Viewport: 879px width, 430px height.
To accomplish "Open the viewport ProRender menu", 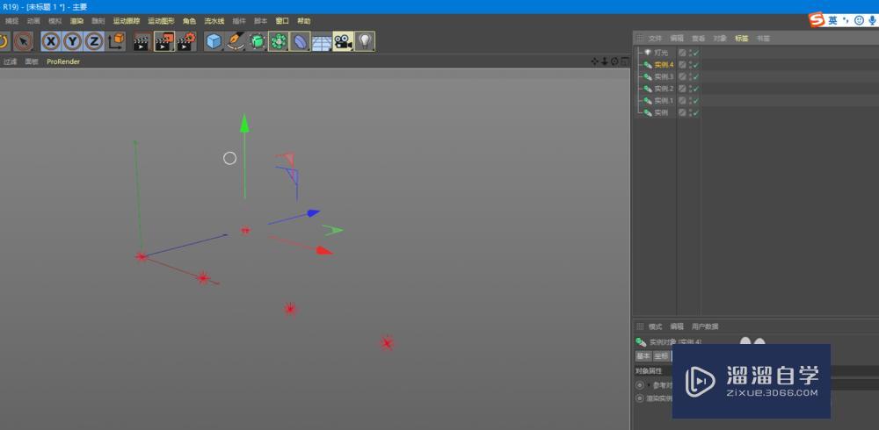I will [x=63, y=61].
